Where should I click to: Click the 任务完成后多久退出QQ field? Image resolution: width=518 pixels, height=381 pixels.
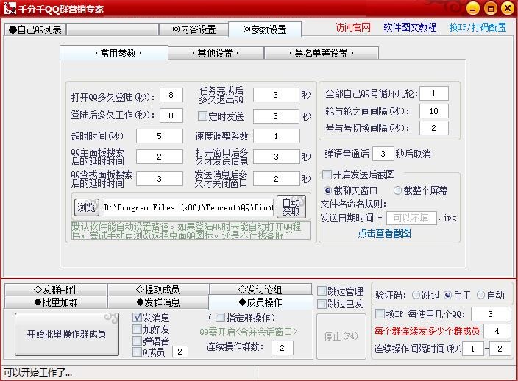276,95
